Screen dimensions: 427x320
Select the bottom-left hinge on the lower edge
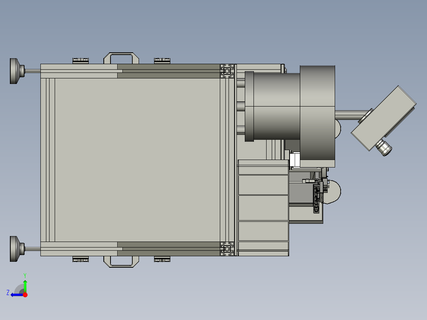pyautogui.click(x=81, y=259)
